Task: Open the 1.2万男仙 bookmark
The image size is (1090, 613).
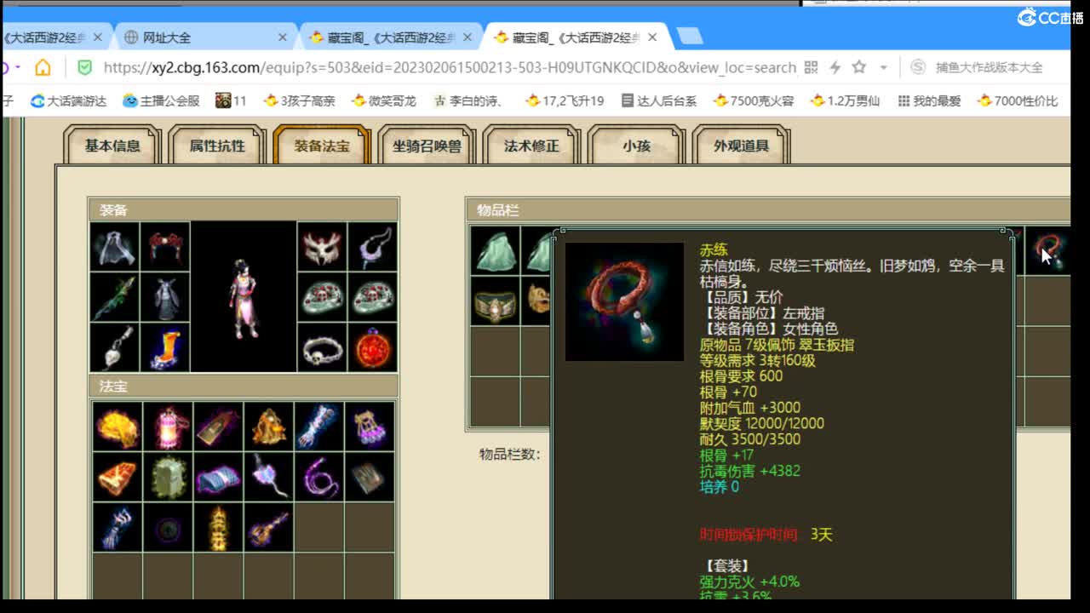Action: tap(846, 100)
